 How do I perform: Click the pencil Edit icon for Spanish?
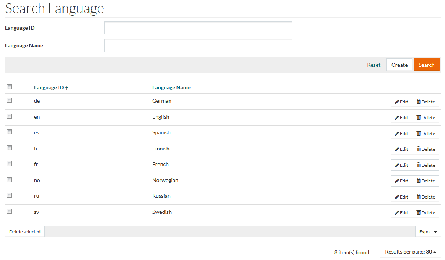[397, 134]
